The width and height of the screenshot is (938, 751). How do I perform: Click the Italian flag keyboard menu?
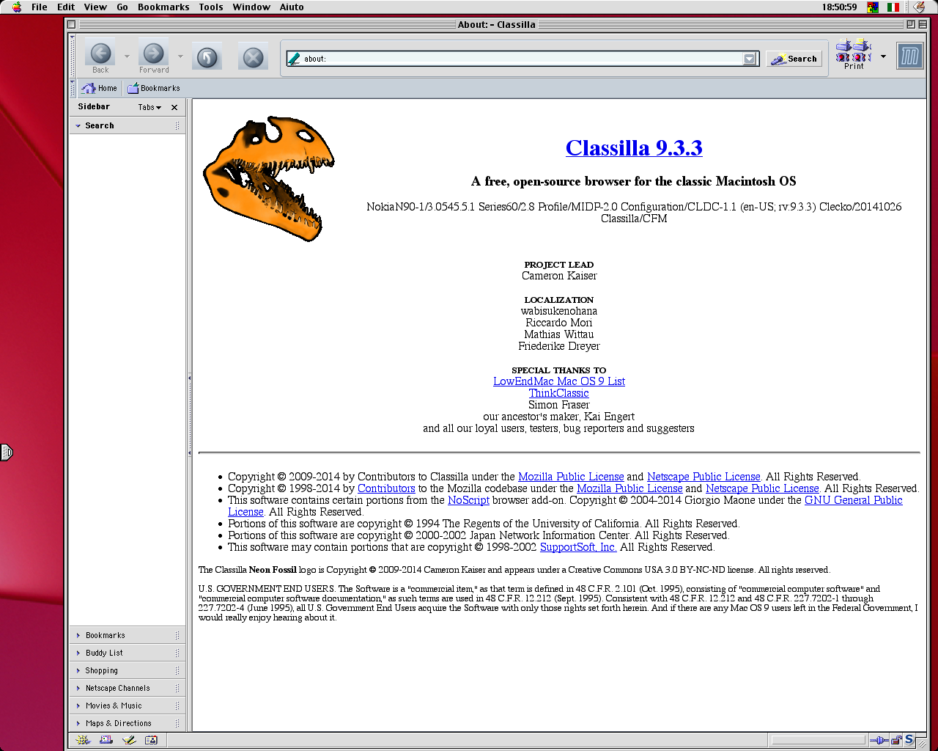tap(893, 7)
